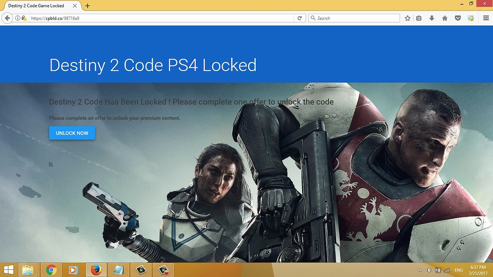Open the notepad-style taskbar app
This screenshot has width=493, height=277.
coord(118,270)
